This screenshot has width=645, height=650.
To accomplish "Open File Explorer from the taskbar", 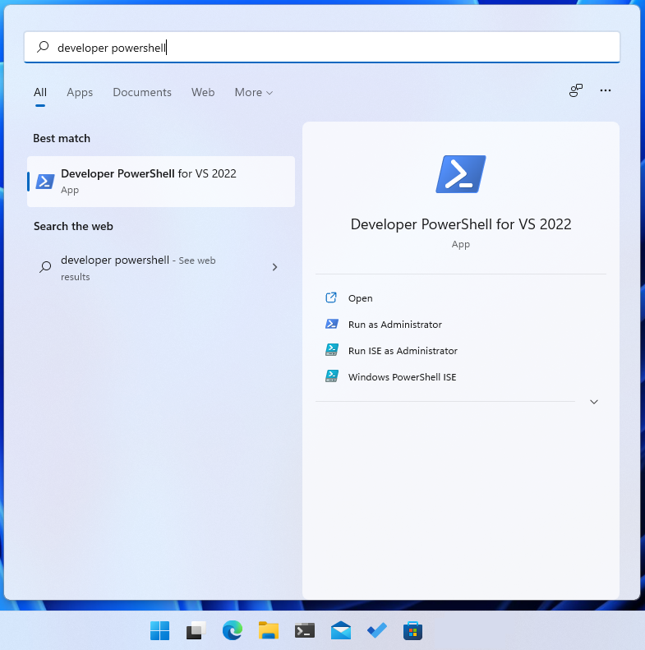I will point(269,630).
